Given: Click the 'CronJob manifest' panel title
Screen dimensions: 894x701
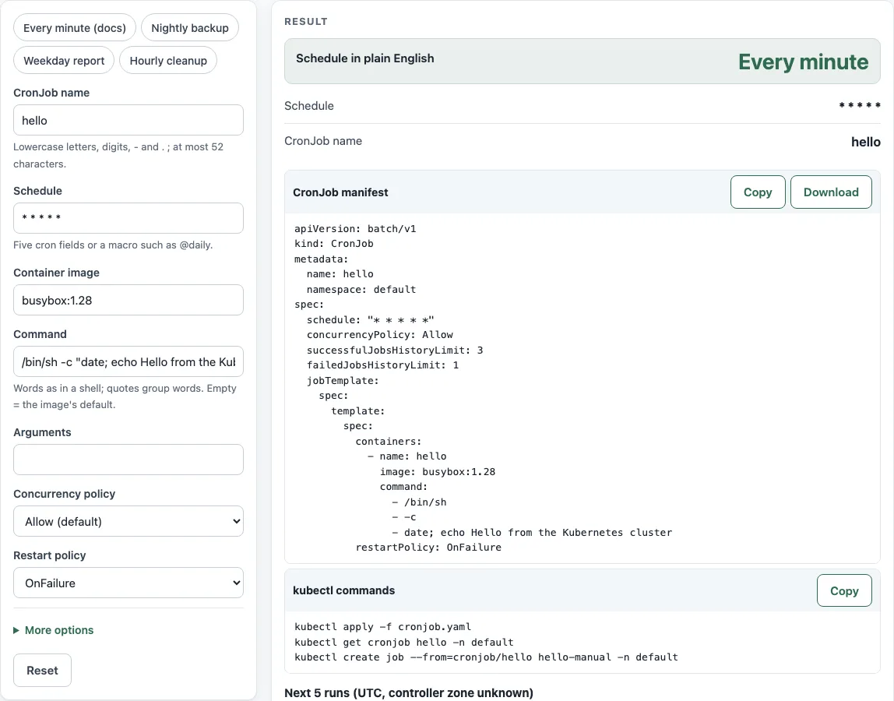Looking at the screenshot, I should (340, 192).
